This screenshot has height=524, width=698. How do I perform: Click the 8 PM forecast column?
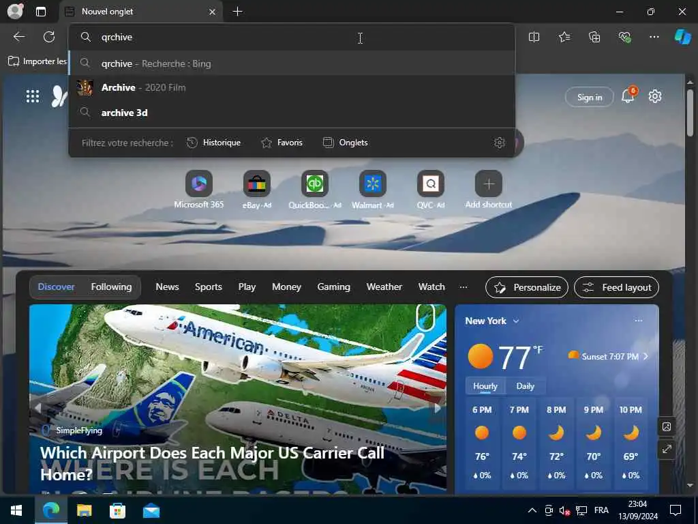(x=556, y=442)
